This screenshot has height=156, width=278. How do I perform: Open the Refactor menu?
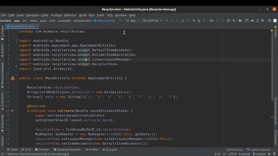(x=70, y=15)
